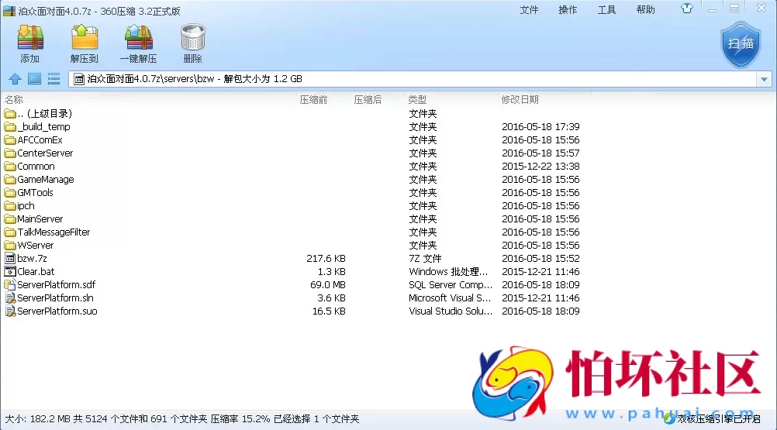The image size is (777, 430).
Task: Click the CenterServer folder icon
Action: click(10, 153)
